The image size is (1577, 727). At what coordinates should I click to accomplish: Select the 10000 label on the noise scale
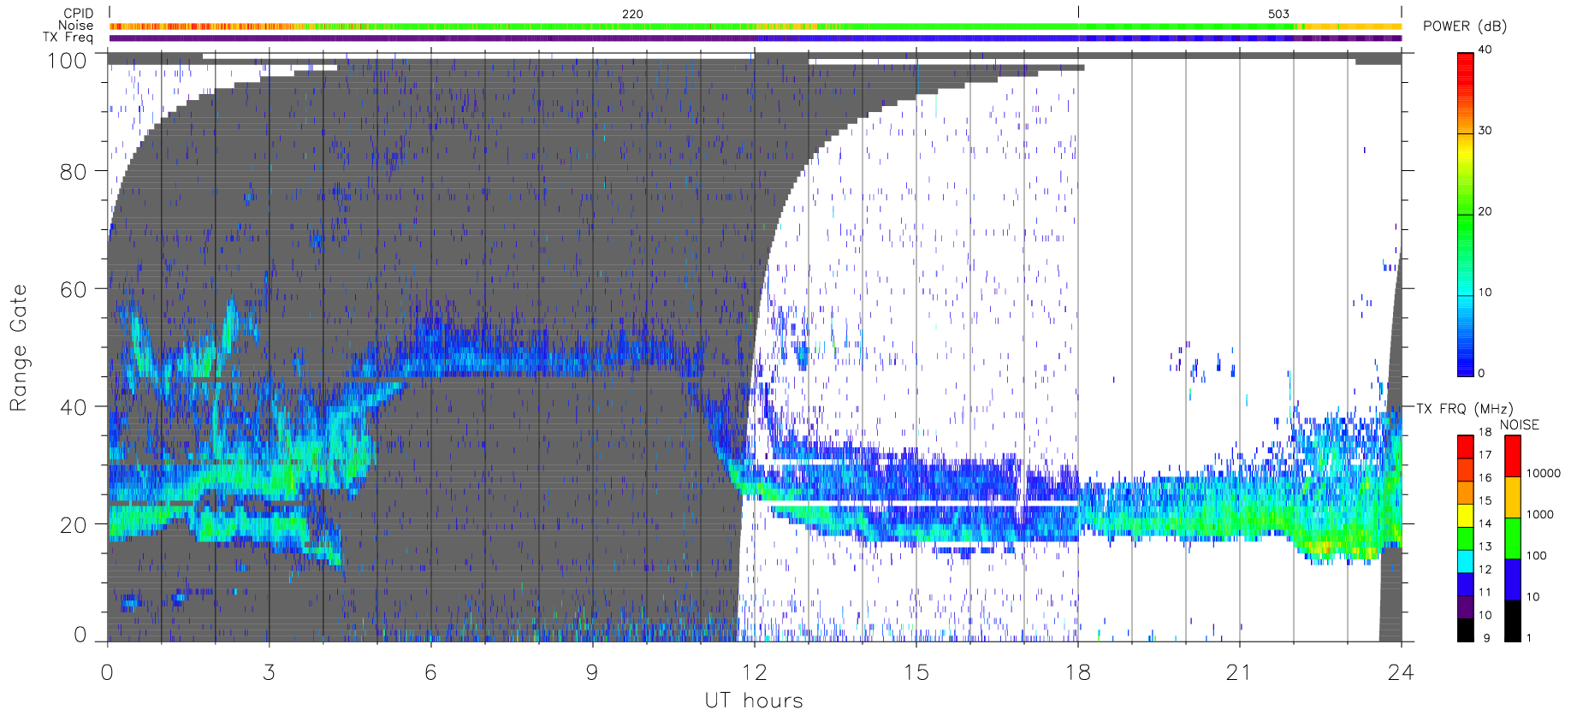tap(1544, 474)
